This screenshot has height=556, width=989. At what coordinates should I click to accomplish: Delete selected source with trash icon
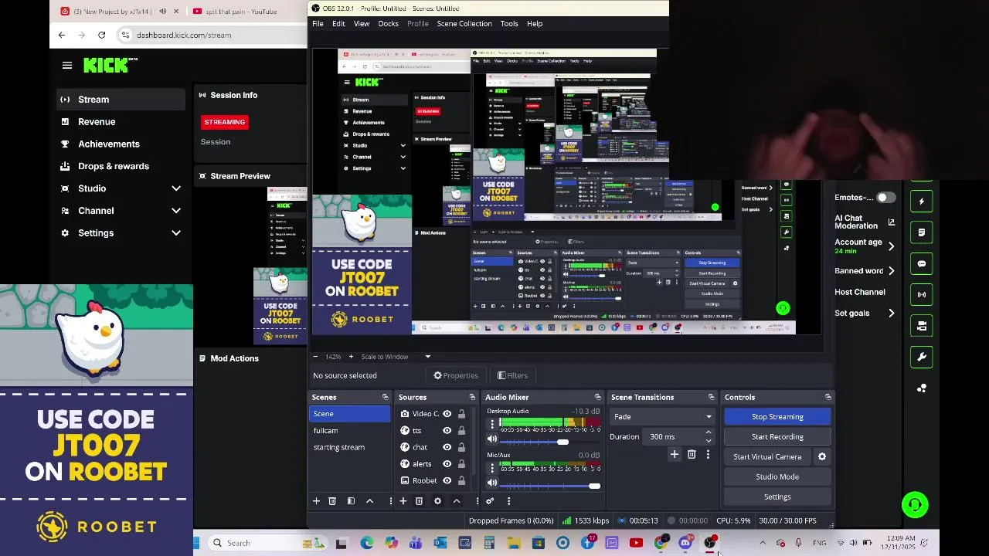pyautogui.click(x=419, y=501)
